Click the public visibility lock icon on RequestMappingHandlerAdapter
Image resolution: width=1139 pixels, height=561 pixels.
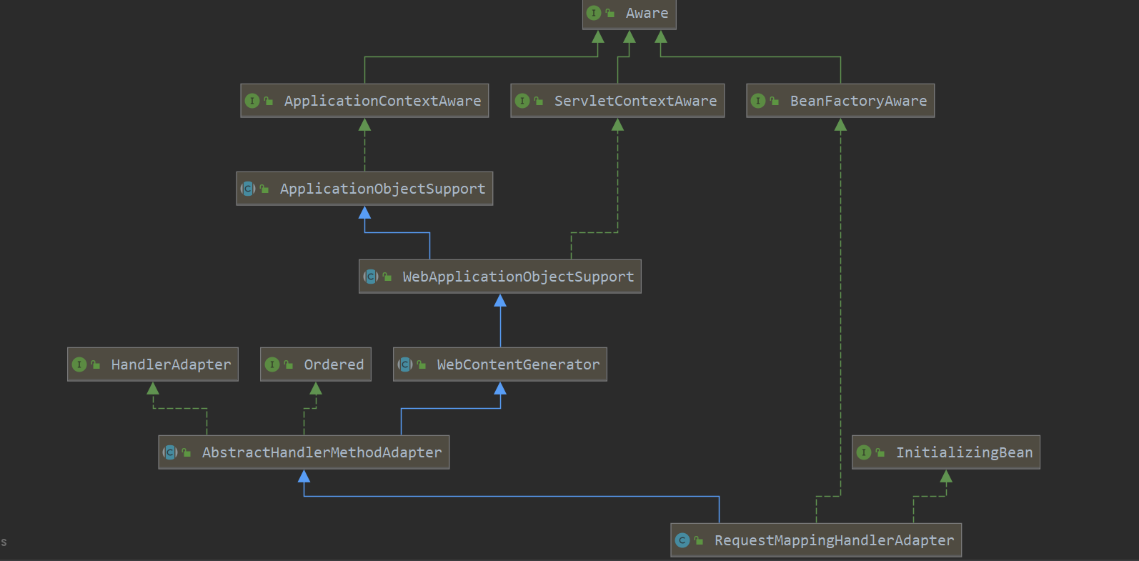[x=699, y=540]
